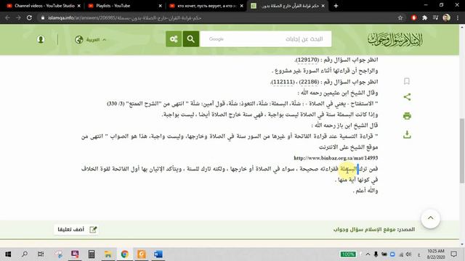Image resolution: width=465 pixels, height=261 pixels.
Task: Click the green search magnifier button
Action: click(x=190, y=39)
